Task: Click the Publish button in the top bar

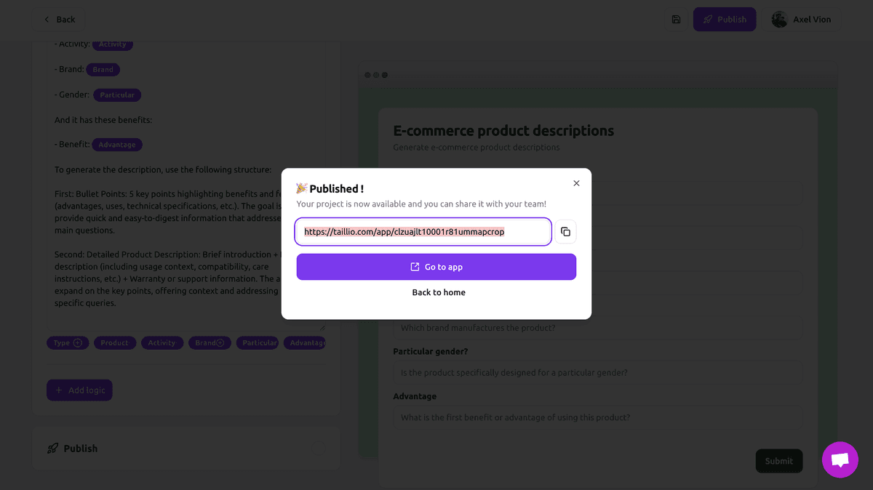Action: click(x=724, y=19)
